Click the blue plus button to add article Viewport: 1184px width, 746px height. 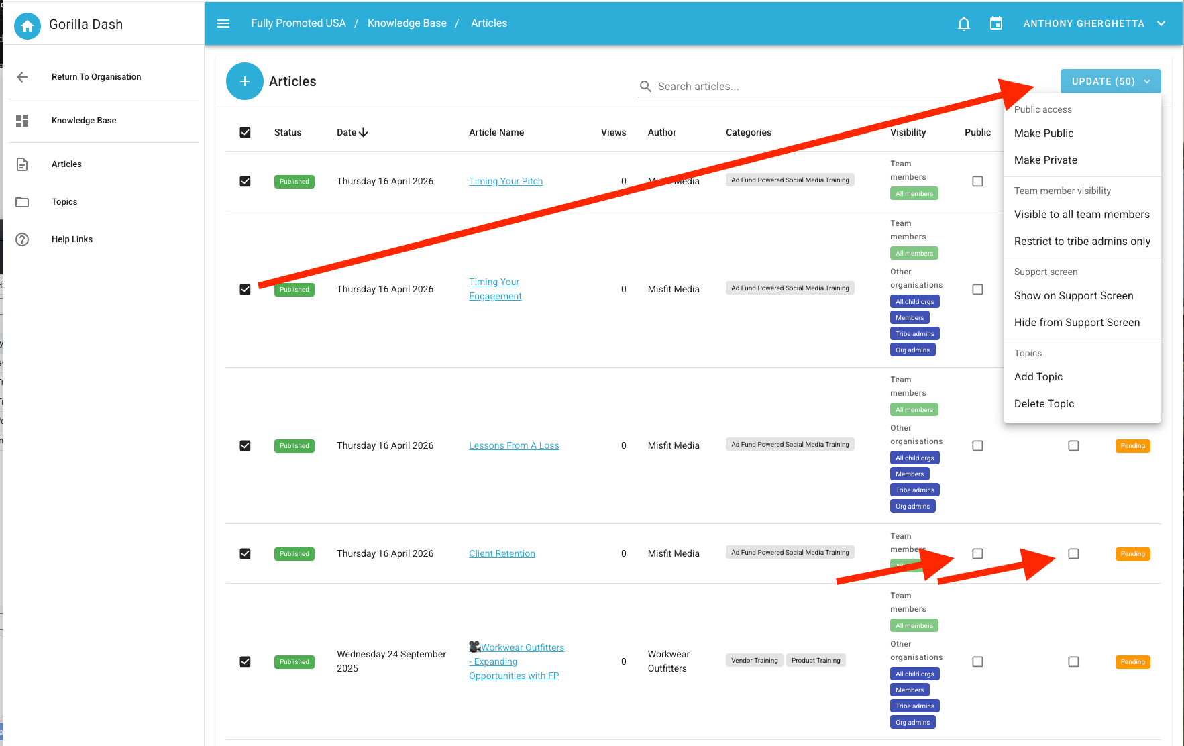click(245, 81)
